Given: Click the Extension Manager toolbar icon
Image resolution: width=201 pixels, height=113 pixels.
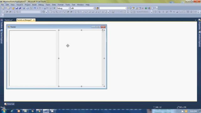Looking at the screenshot, I should point(149,8).
